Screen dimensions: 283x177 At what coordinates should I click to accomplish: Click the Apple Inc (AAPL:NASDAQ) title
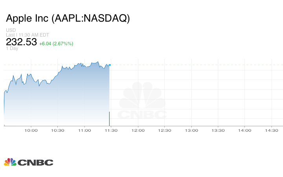click(68, 18)
